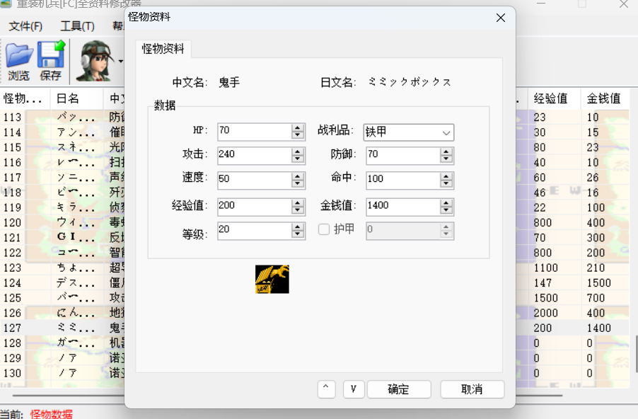Click the V next-record button
Viewport: 638px width, 419px height.
tap(354, 389)
